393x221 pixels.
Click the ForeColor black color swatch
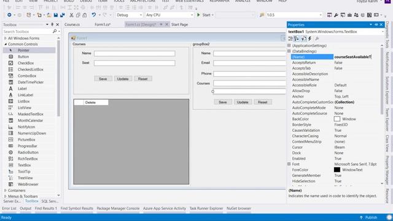tap(337, 169)
